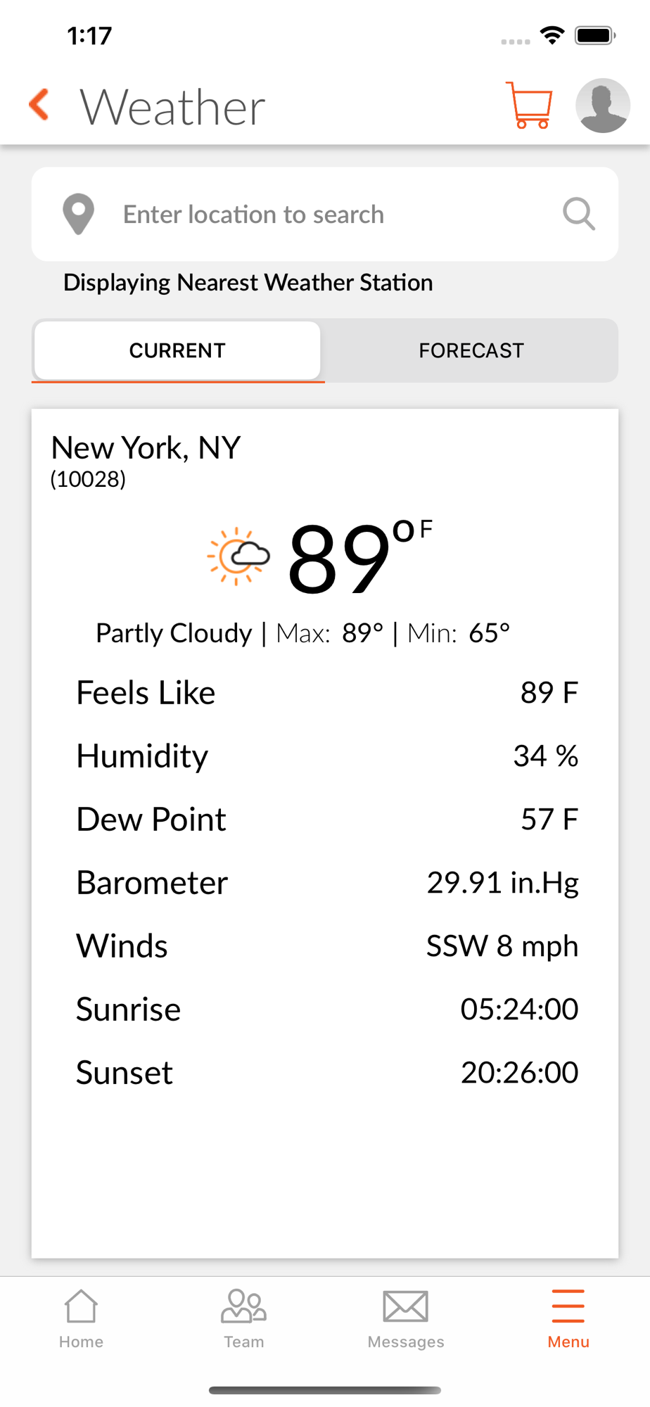Select the Humidity row

tap(327, 756)
